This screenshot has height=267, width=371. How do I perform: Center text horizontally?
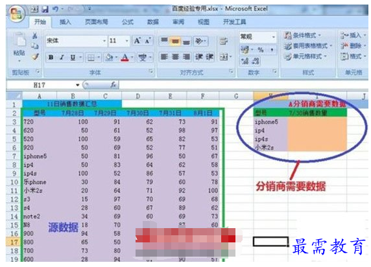175,57
